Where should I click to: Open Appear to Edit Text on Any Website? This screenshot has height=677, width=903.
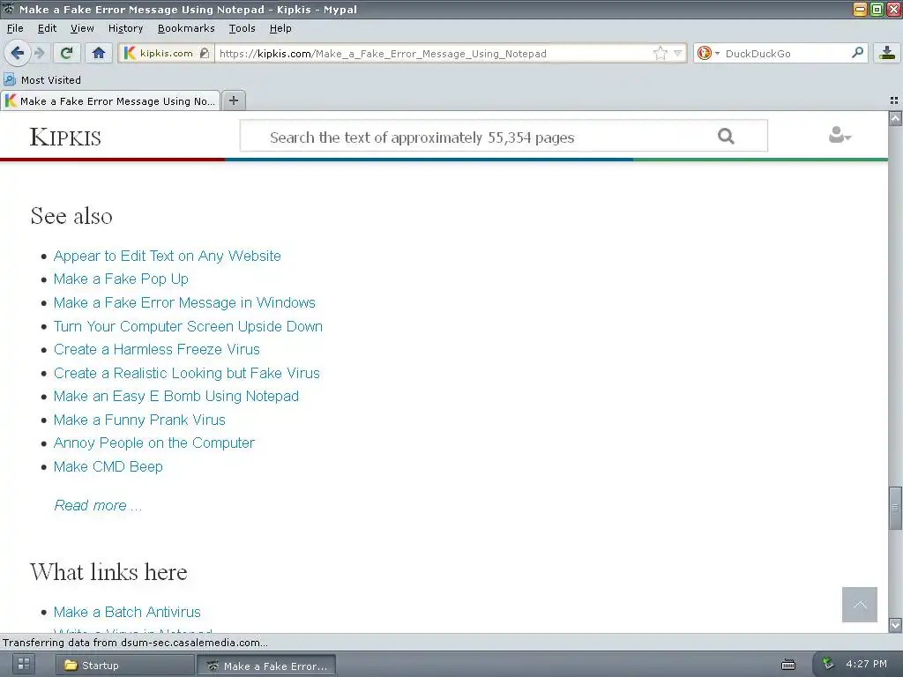click(x=167, y=256)
